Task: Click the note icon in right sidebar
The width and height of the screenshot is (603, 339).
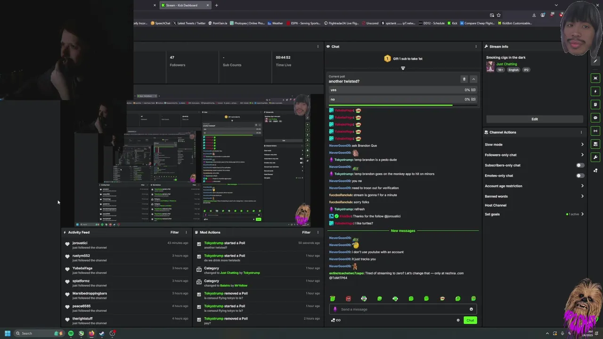Action: pyautogui.click(x=595, y=105)
